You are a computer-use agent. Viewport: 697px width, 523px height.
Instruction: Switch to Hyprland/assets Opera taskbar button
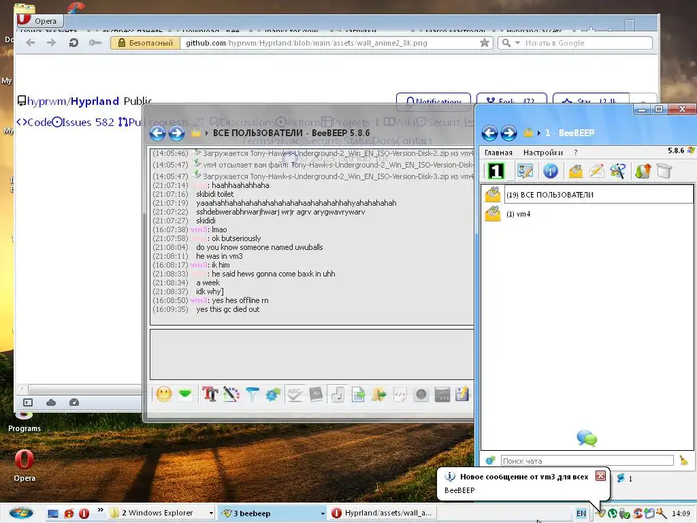[383, 513]
